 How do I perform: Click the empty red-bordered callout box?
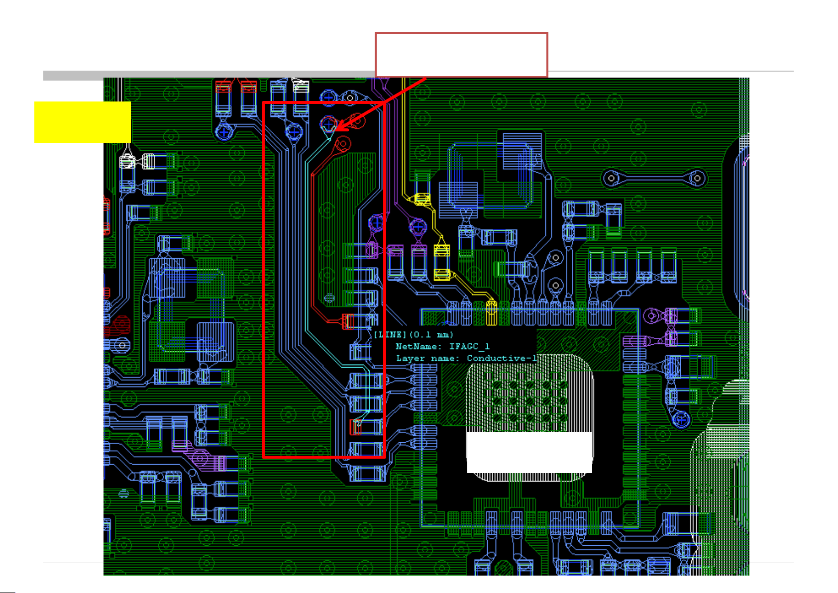point(461,55)
